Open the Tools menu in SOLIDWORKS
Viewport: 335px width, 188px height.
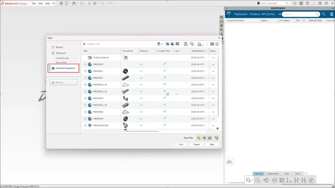click(x=47, y=3)
